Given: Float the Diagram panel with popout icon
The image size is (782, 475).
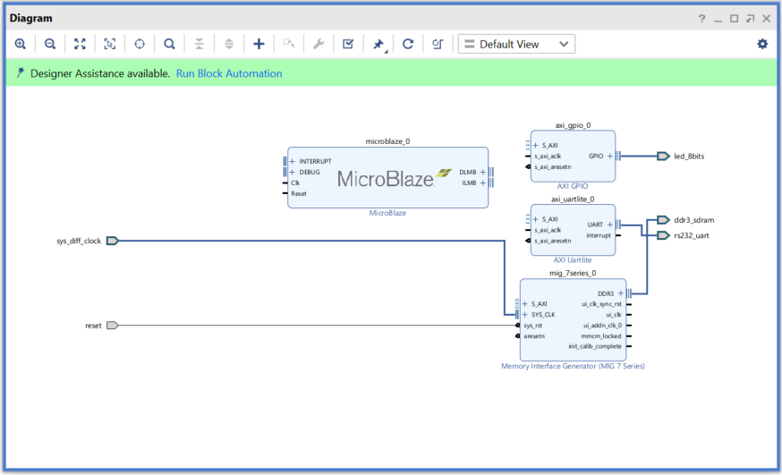Looking at the screenshot, I should [x=750, y=19].
